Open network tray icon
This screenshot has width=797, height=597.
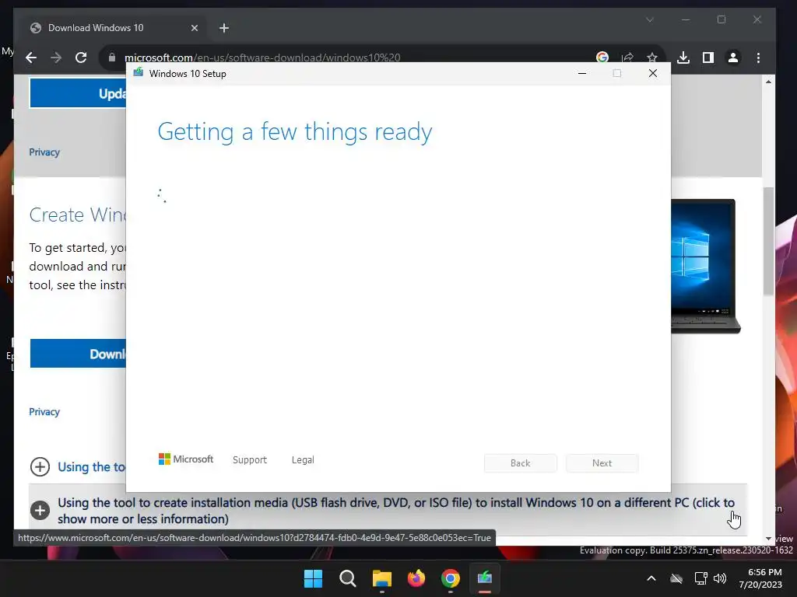[x=701, y=578]
